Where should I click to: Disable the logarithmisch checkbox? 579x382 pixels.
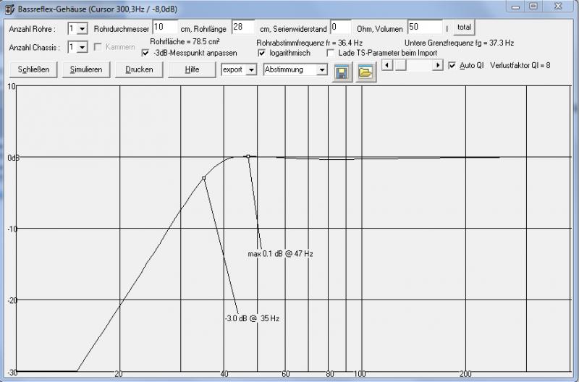tap(262, 53)
